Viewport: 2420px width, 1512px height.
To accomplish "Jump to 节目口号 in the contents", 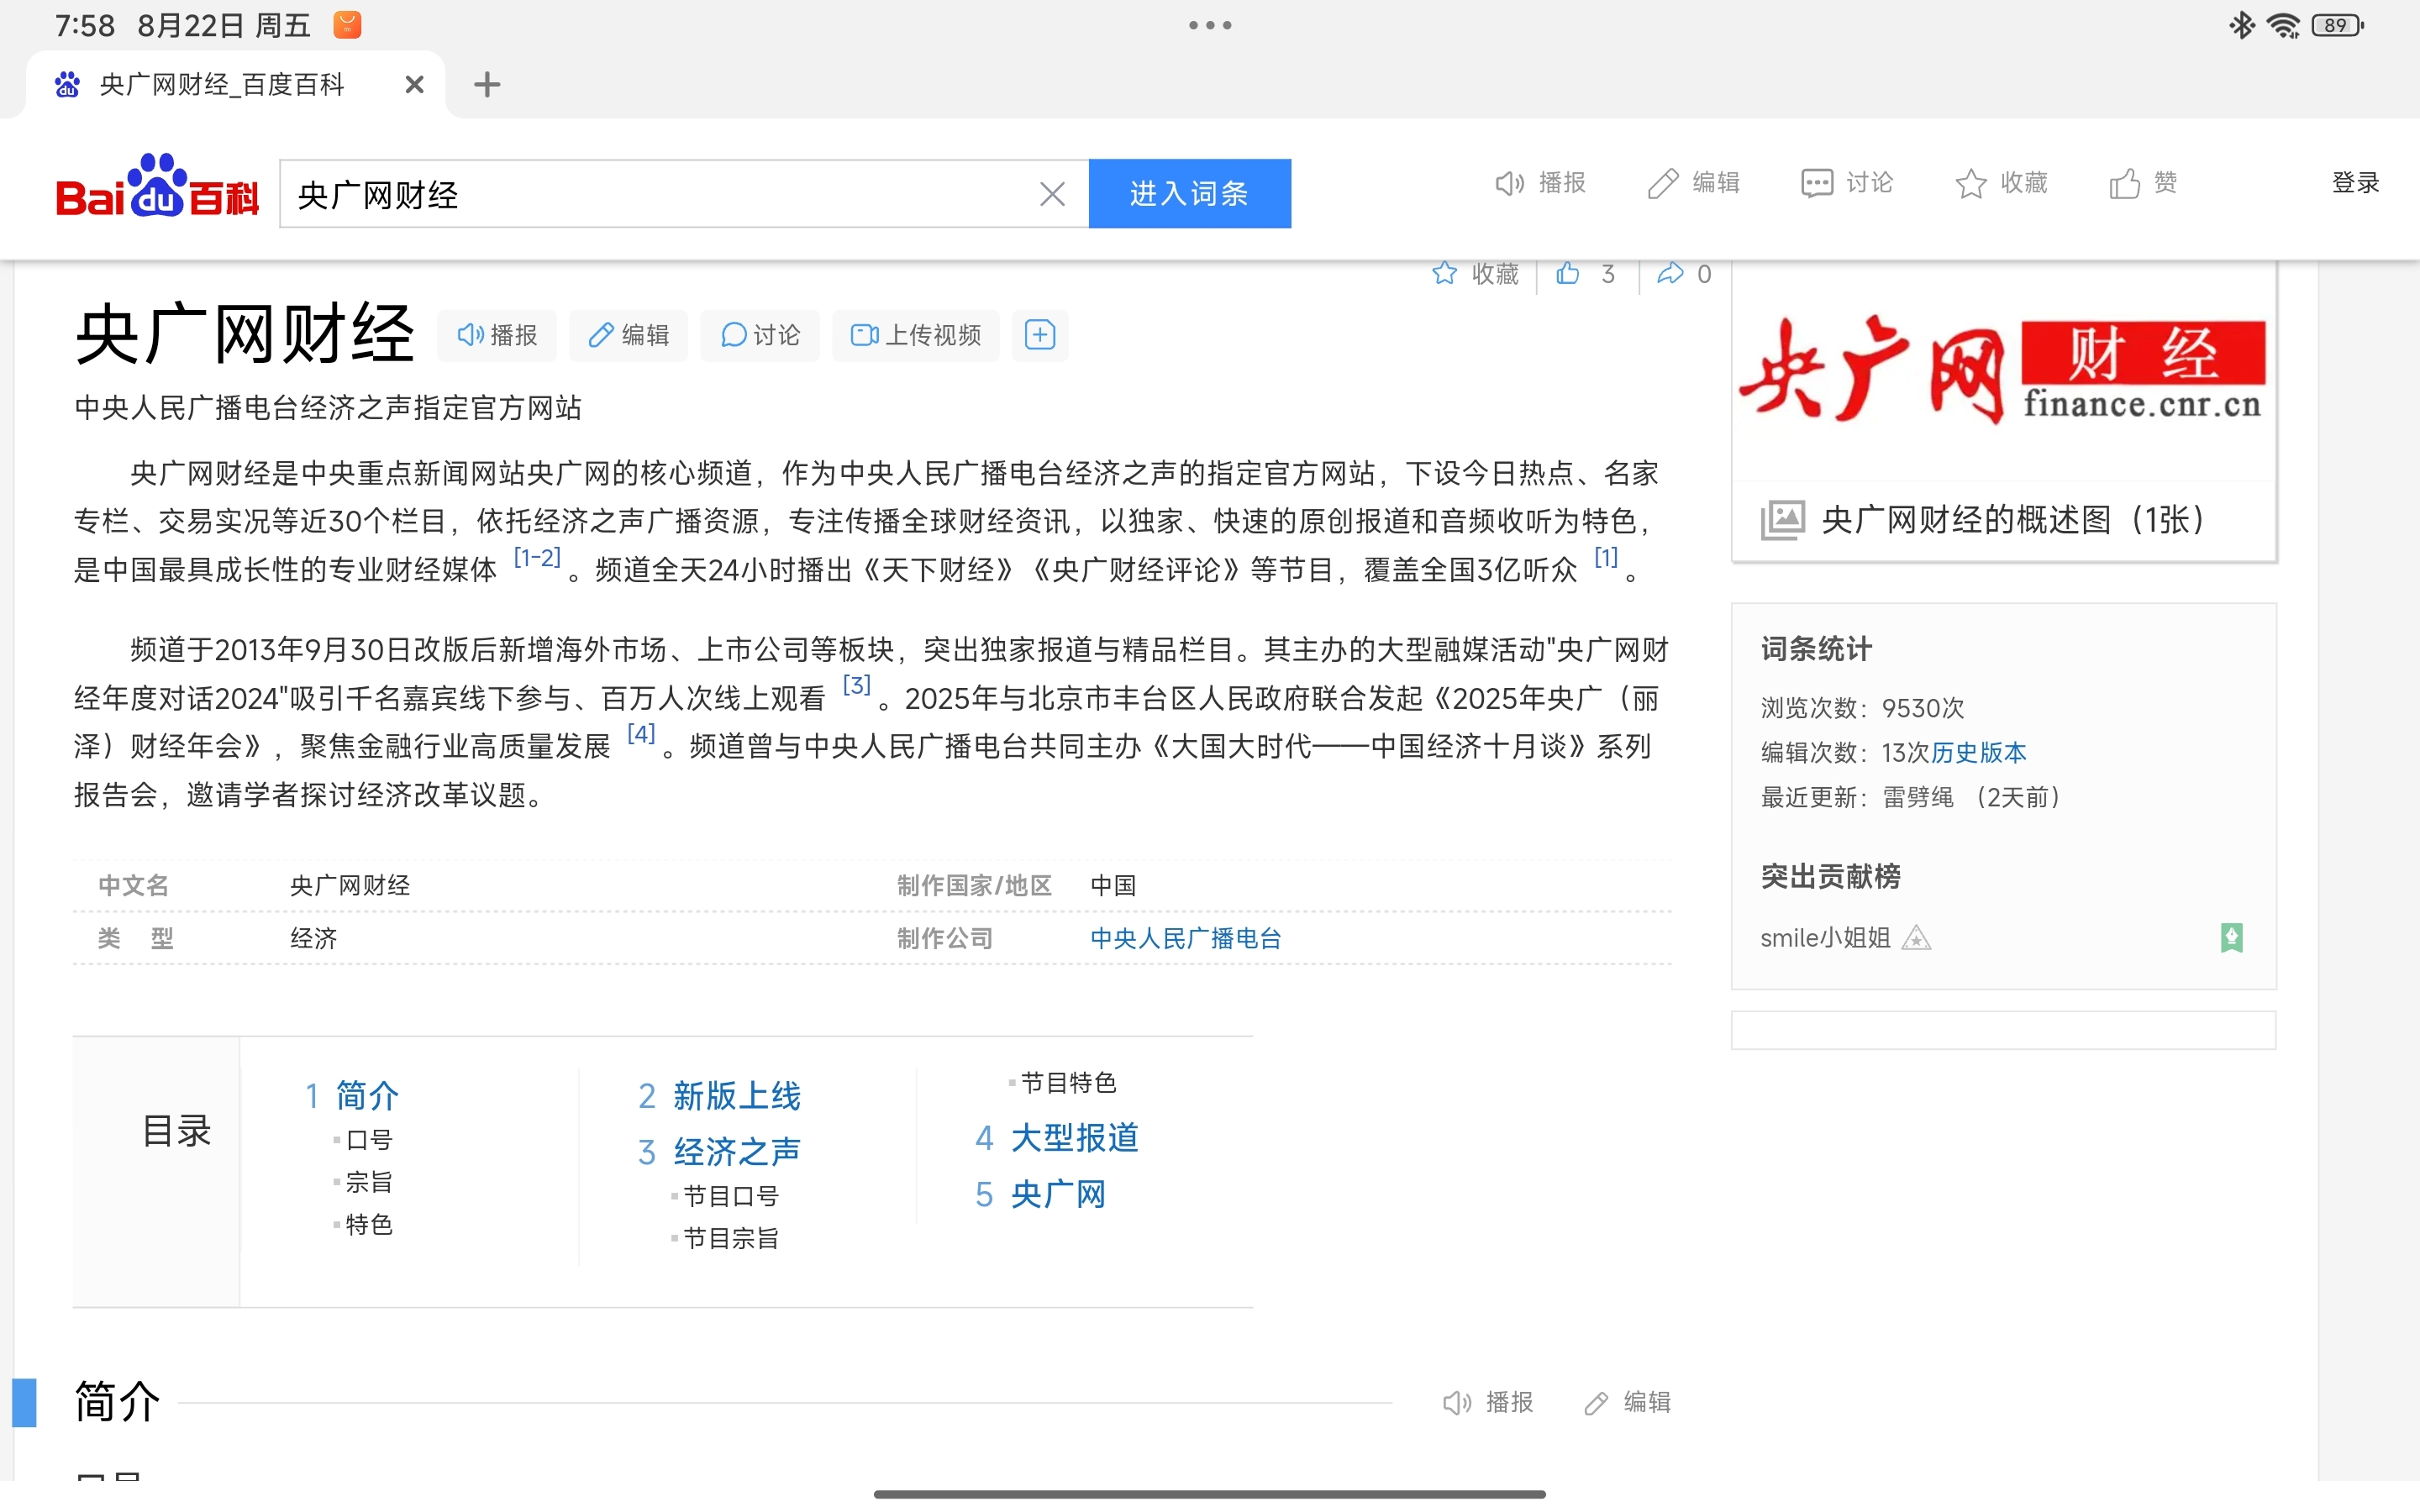I will click(x=731, y=1196).
